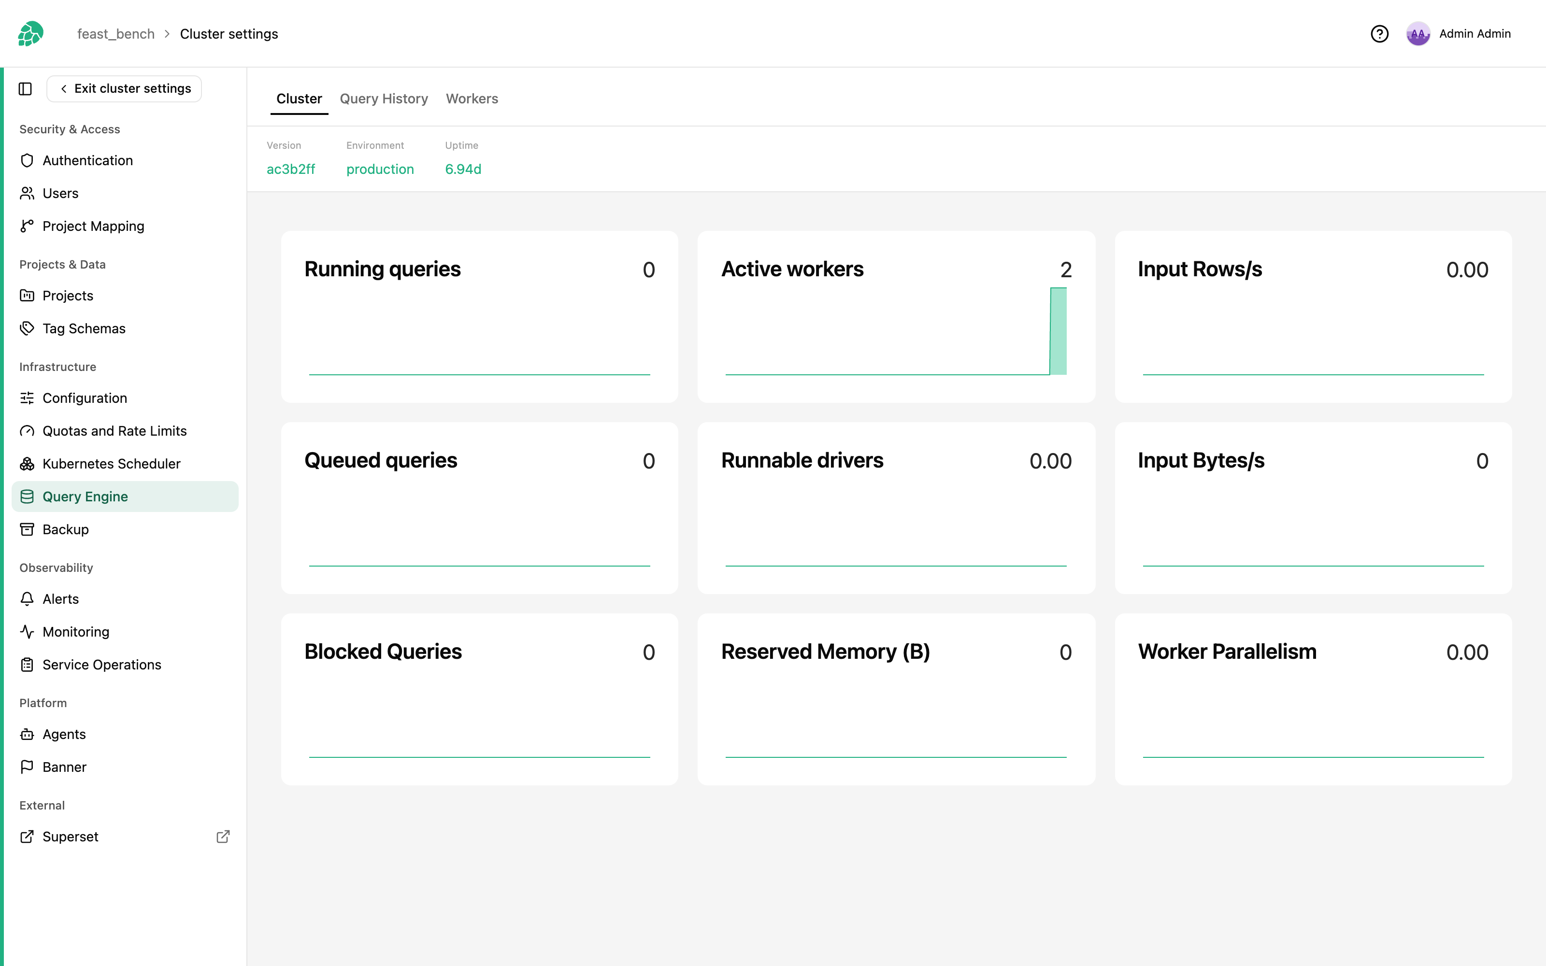Click the Authentication shield icon
The height and width of the screenshot is (966, 1546).
[27, 160]
